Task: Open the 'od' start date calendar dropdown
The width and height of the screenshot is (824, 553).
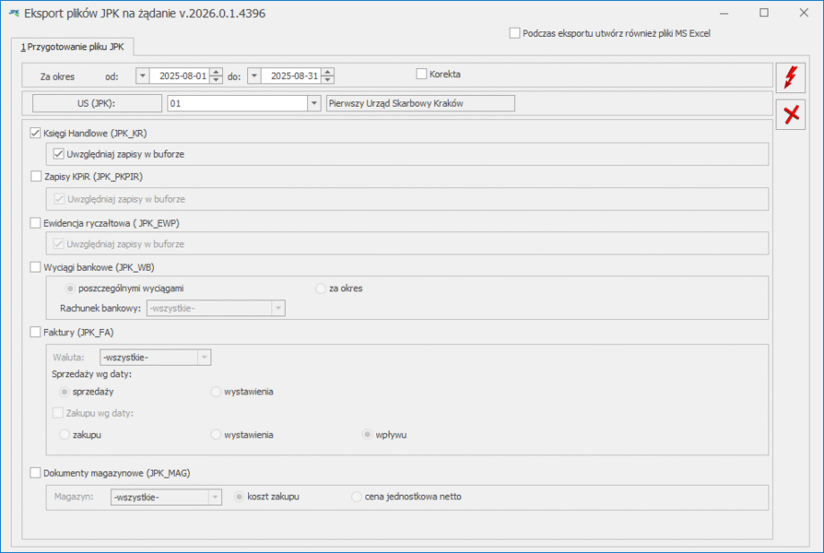Action: [142, 77]
